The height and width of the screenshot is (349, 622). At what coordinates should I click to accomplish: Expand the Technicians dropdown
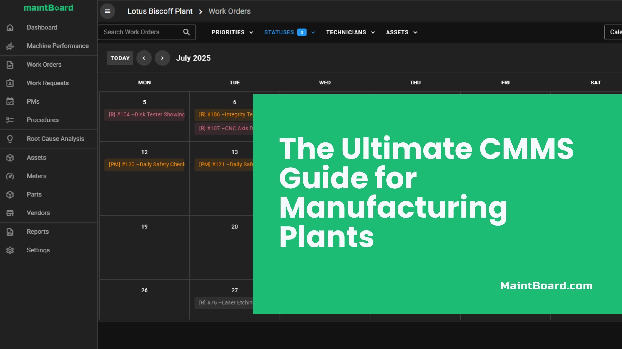tap(350, 32)
